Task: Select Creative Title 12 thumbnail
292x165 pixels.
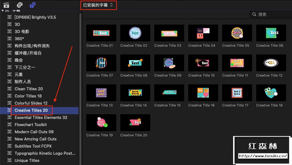Action: click(271, 63)
